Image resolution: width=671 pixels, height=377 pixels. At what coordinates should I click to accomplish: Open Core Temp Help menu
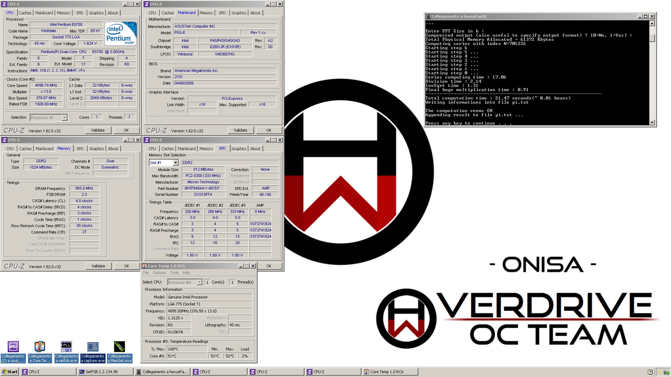click(187, 273)
